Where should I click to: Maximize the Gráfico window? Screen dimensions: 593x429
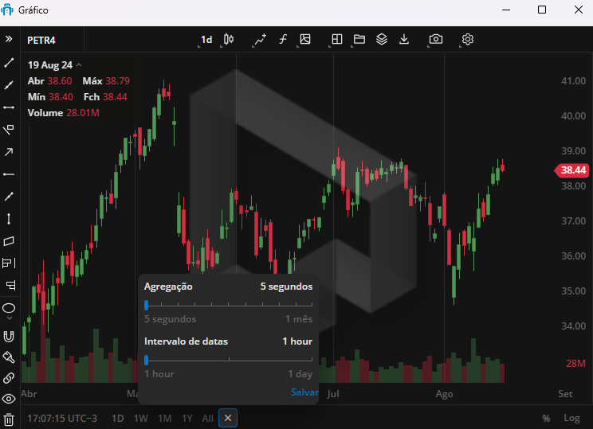pyautogui.click(x=541, y=10)
